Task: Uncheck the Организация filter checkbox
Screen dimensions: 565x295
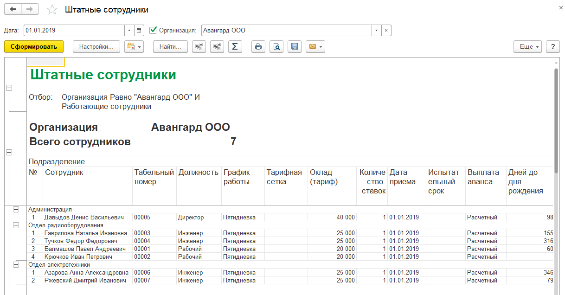Action: point(154,31)
